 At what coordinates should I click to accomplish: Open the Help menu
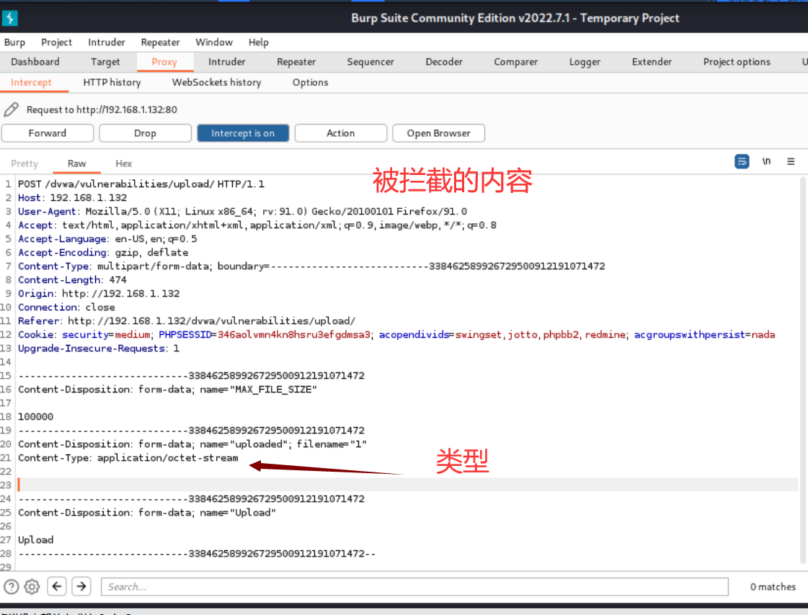tap(259, 42)
